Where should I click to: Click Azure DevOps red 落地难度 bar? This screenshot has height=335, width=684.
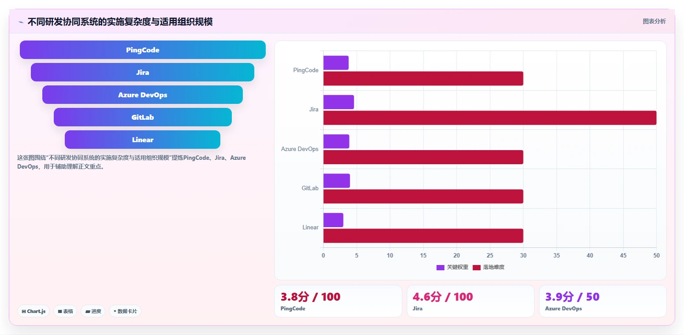(423, 157)
